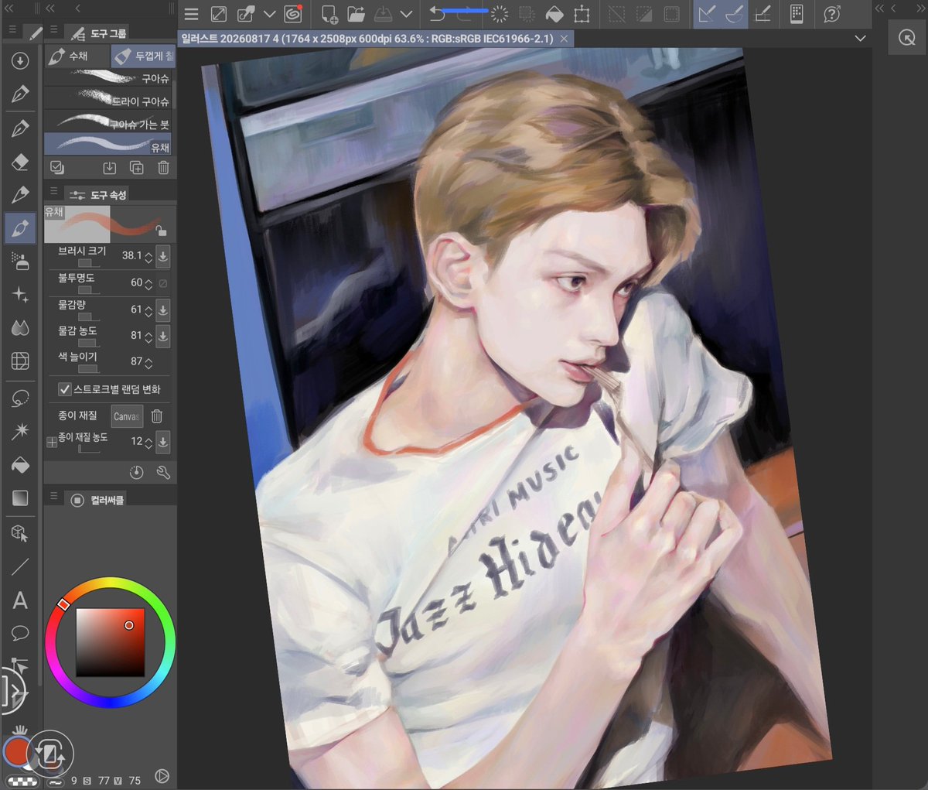Select the Eraser tool
The image size is (928, 790).
[x=20, y=161]
